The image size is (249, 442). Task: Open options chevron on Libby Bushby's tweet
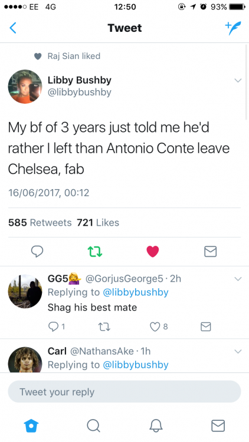tap(238, 80)
